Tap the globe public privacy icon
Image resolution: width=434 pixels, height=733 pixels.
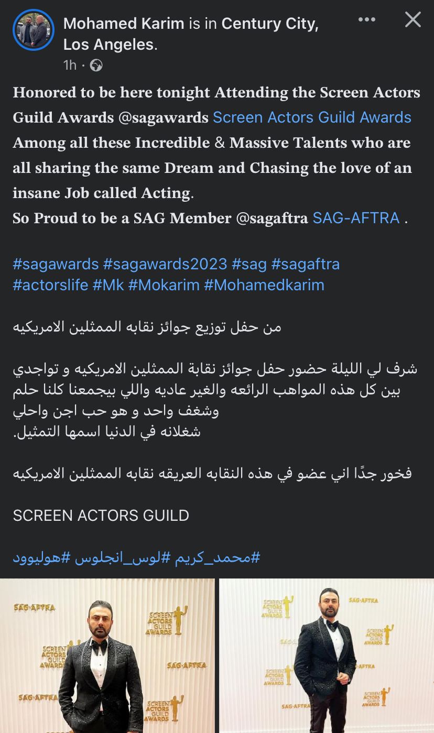pos(96,65)
